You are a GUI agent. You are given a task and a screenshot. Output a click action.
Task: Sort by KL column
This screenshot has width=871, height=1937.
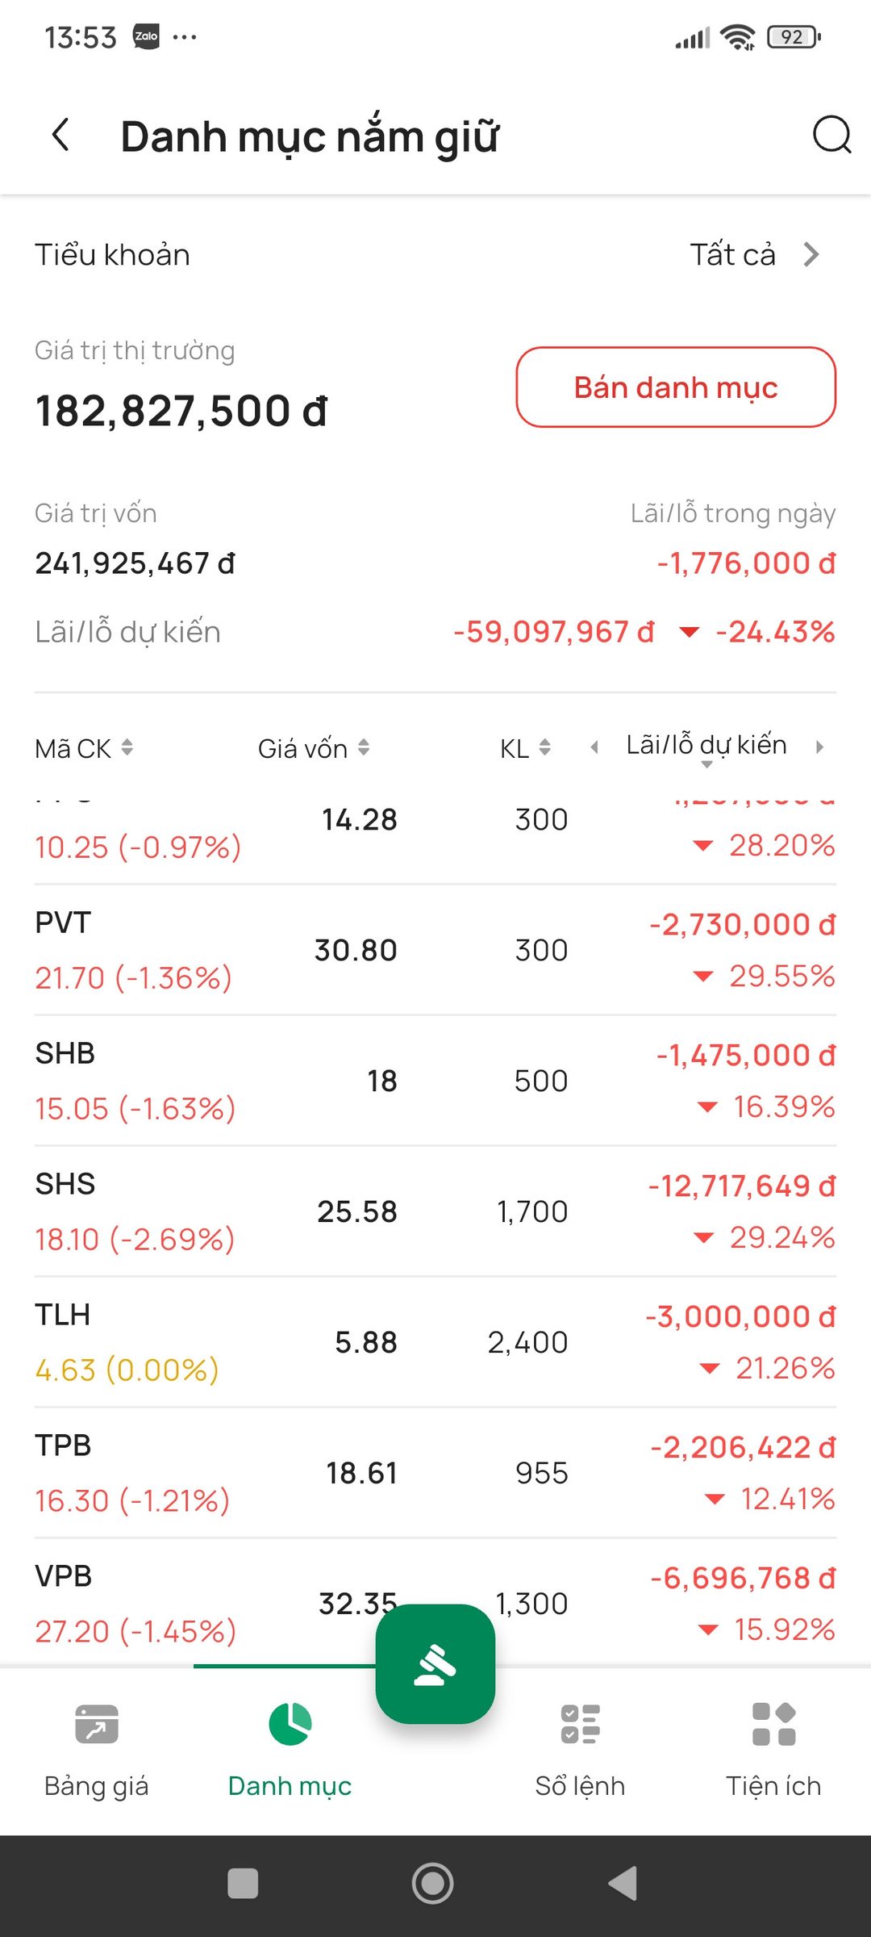coord(525,748)
